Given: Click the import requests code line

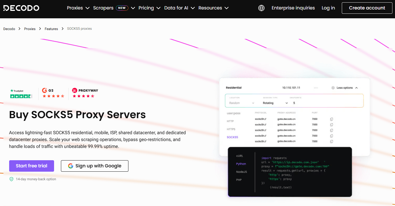Looking at the screenshot, I should [274, 158].
